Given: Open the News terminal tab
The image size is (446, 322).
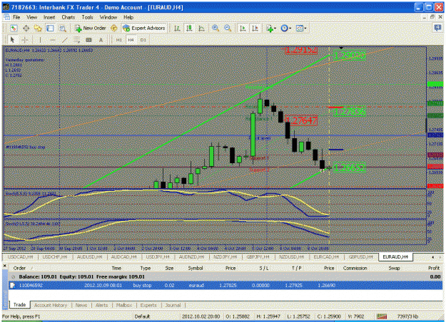Looking at the screenshot, I should (x=81, y=305).
